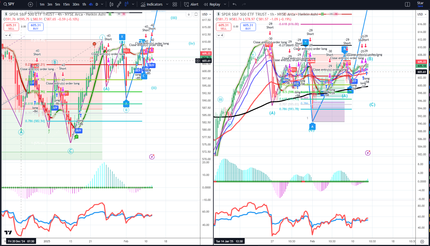
Task: Click 605.31 BUY on 4h chart
Action: point(36,27)
